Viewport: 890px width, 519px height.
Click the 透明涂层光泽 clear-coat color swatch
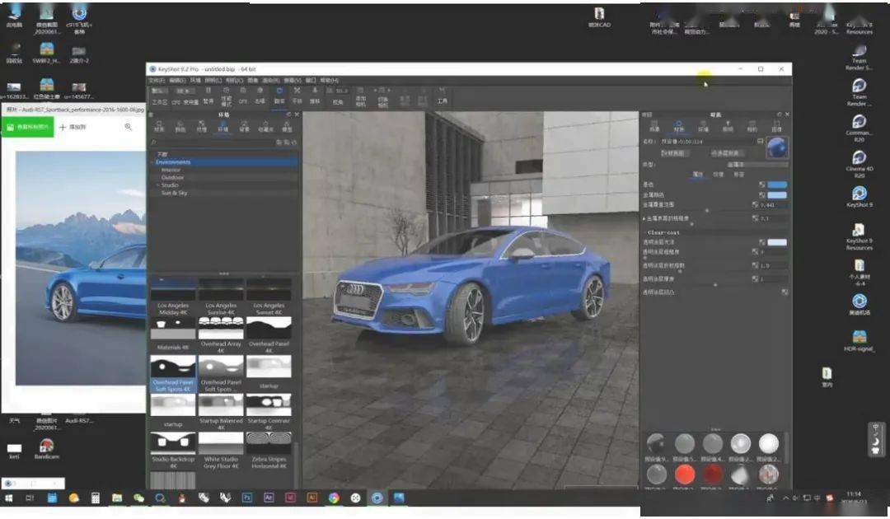point(777,242)
